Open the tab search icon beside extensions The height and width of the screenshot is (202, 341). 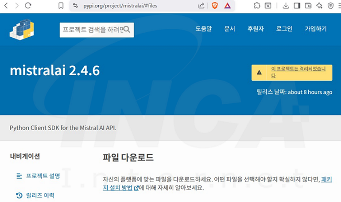(268, 6)
